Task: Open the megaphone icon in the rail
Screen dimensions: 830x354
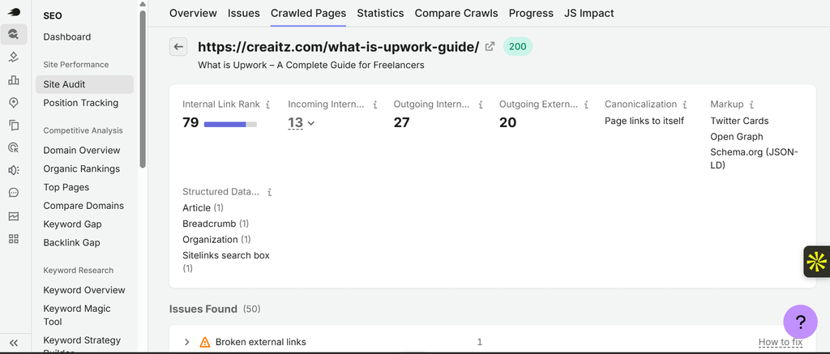Action: pos(14,170)
